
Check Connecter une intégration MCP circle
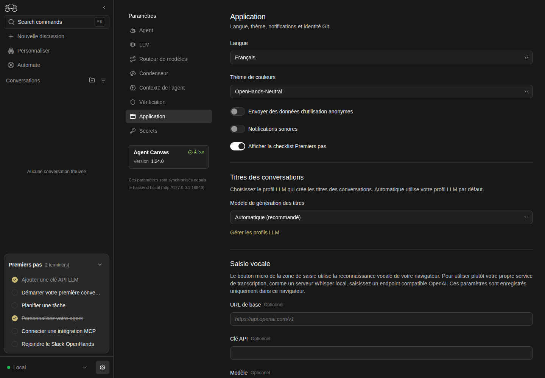tap(15, 331)
